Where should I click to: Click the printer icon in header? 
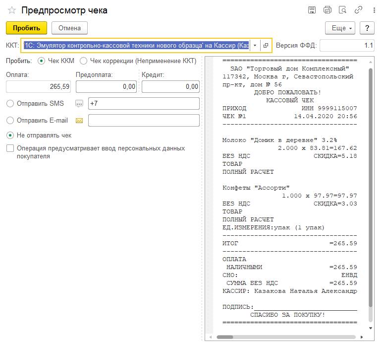[x=327, y=10]
